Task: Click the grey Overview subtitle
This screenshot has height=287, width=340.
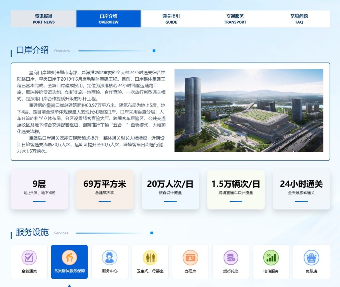Action: click(x=62, y=51)
